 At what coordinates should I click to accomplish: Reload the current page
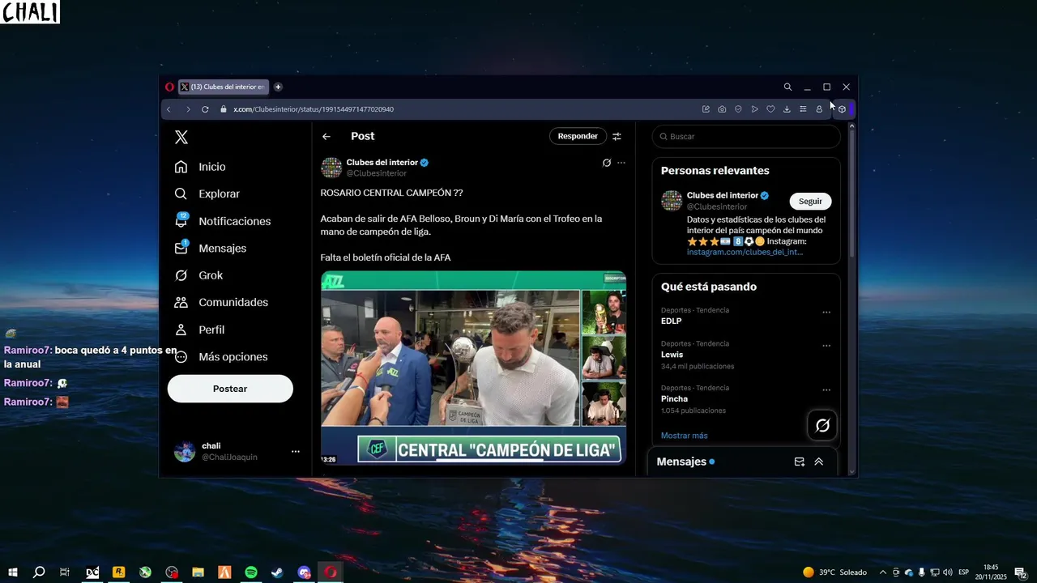205,109
